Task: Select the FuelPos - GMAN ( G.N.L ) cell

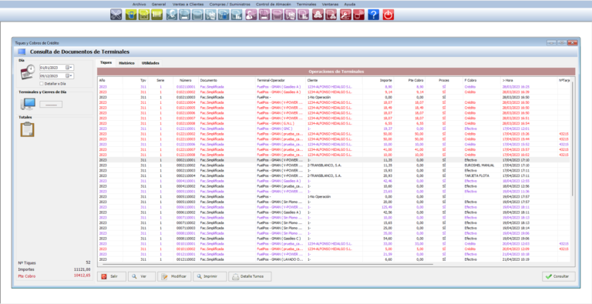Action: coord(275,123)
